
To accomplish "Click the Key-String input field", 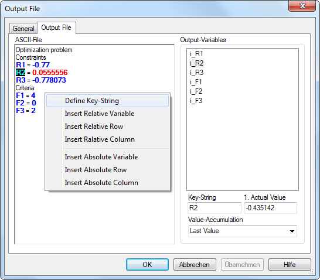I will tap(215, 208).
